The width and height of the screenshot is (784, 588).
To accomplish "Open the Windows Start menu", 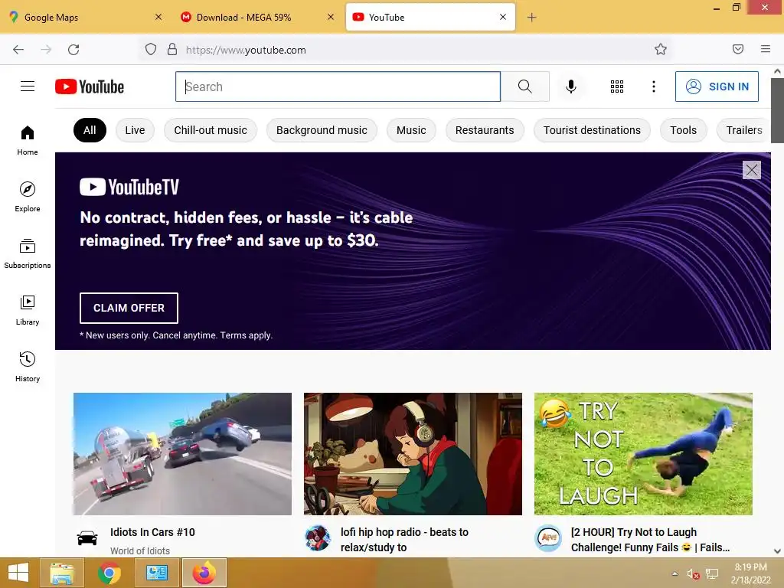I will point(18,573).
